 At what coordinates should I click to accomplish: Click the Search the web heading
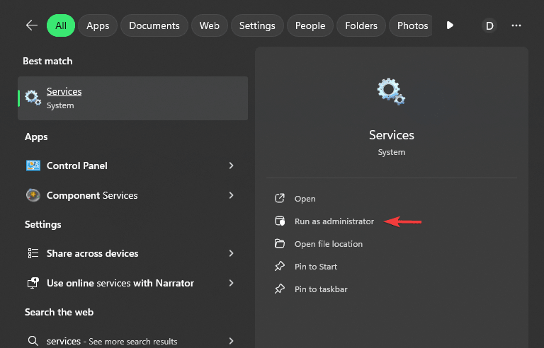tap(59, 313)
